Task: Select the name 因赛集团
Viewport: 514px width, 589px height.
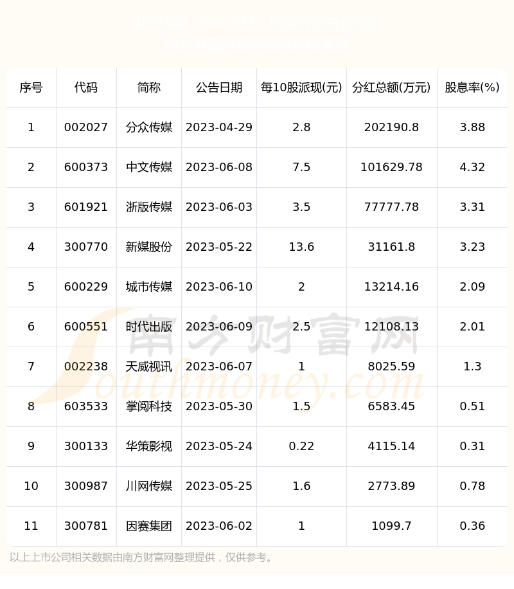Action: tap(149, 525)
